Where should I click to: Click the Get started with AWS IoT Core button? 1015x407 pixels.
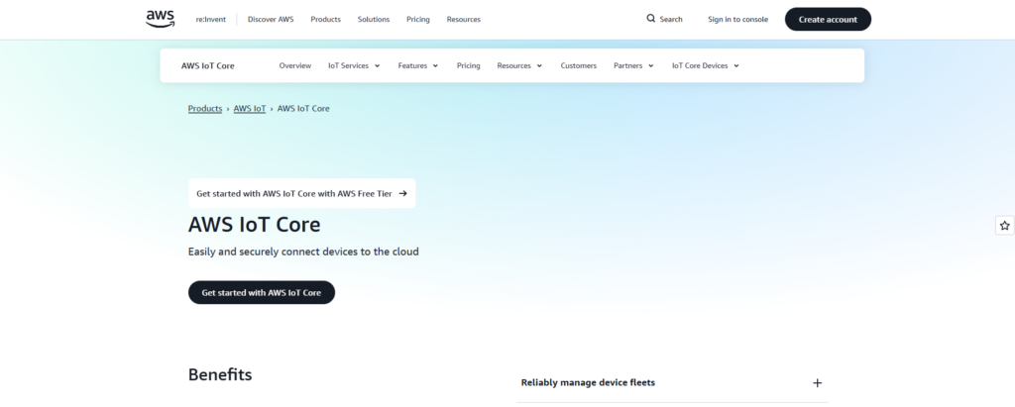click(x=262, y=292)
